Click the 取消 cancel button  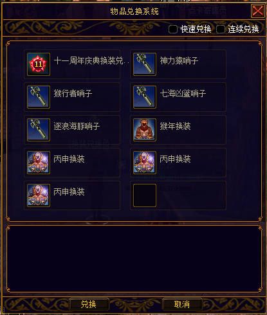[182, 304]
